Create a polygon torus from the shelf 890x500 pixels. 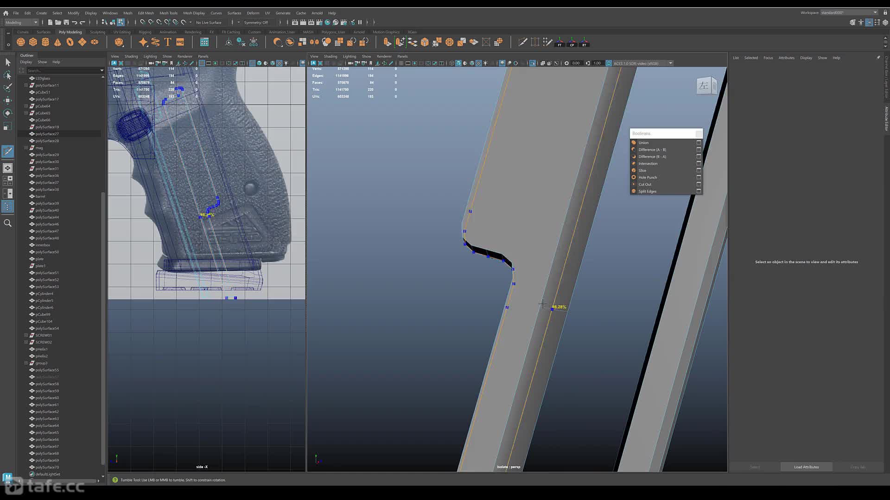click(70, 42)
